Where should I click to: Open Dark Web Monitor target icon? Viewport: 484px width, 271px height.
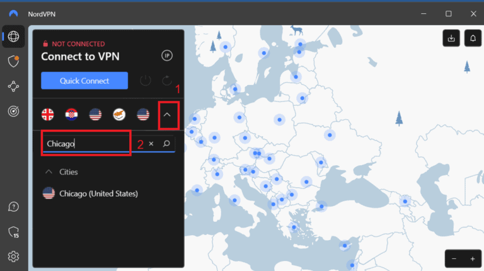click(13, 111)
